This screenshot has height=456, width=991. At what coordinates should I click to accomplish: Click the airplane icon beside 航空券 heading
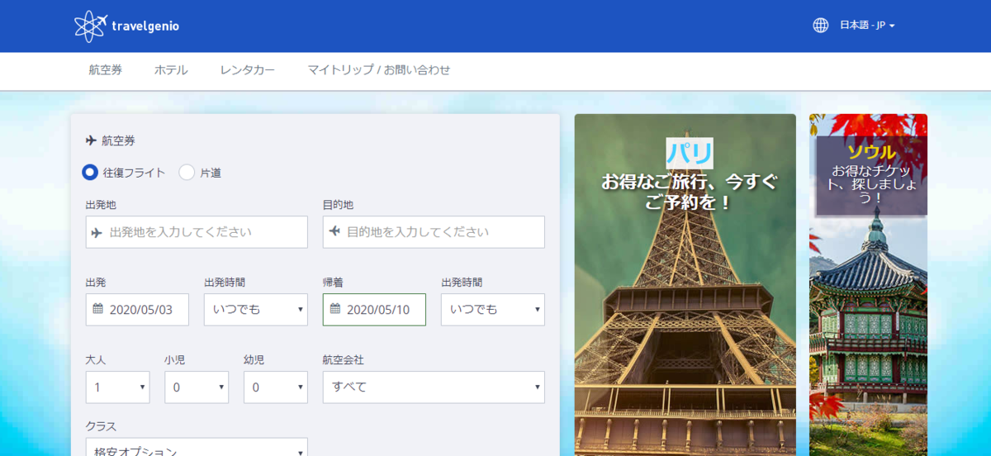pyautogui.click(x=91, y=140)
